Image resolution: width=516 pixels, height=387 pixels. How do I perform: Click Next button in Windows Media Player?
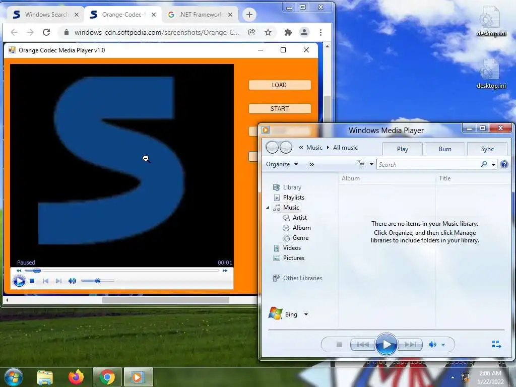tap(410, 345)
